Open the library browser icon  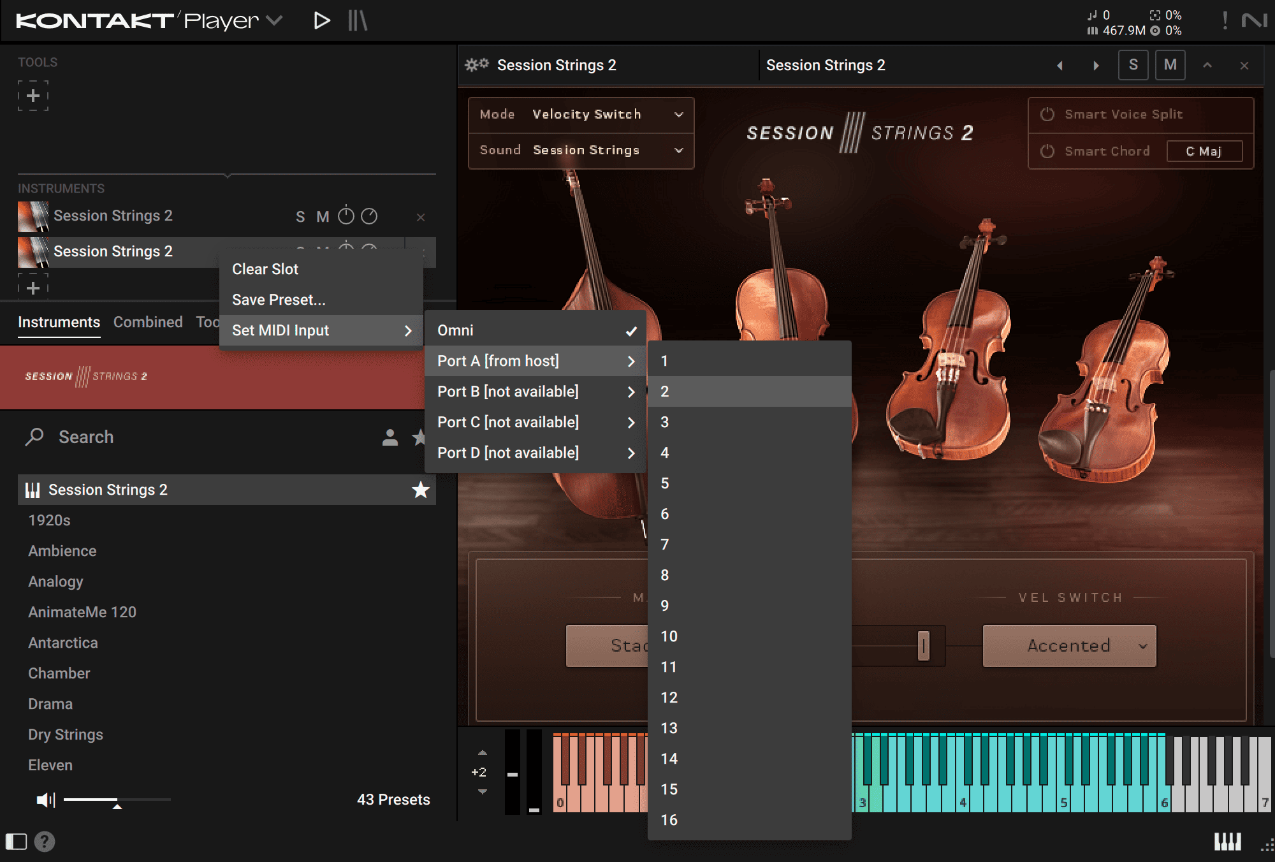358,21
